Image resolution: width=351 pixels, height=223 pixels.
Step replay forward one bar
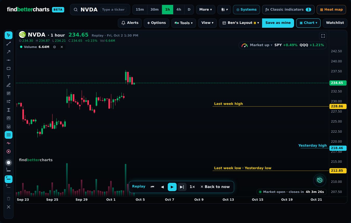pos(182,187)
